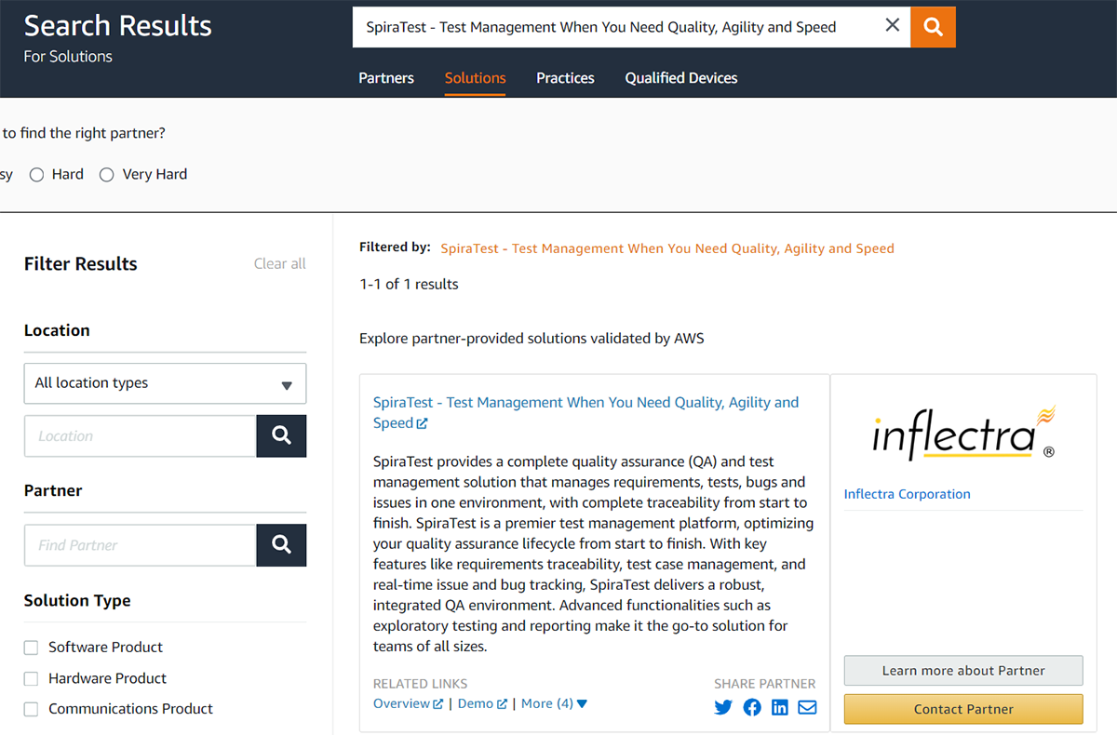Share partner via email icon
1117x735 pixels.
coord(807,707)
